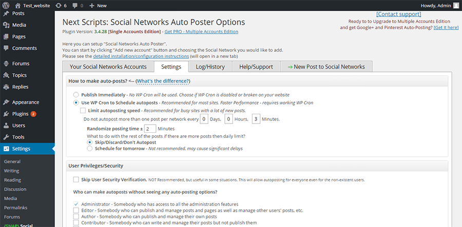Click the Contact support link
Screen dimensions: 462x227
(x=399, y=14)
